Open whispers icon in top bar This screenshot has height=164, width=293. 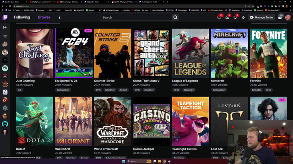(235, 17)
